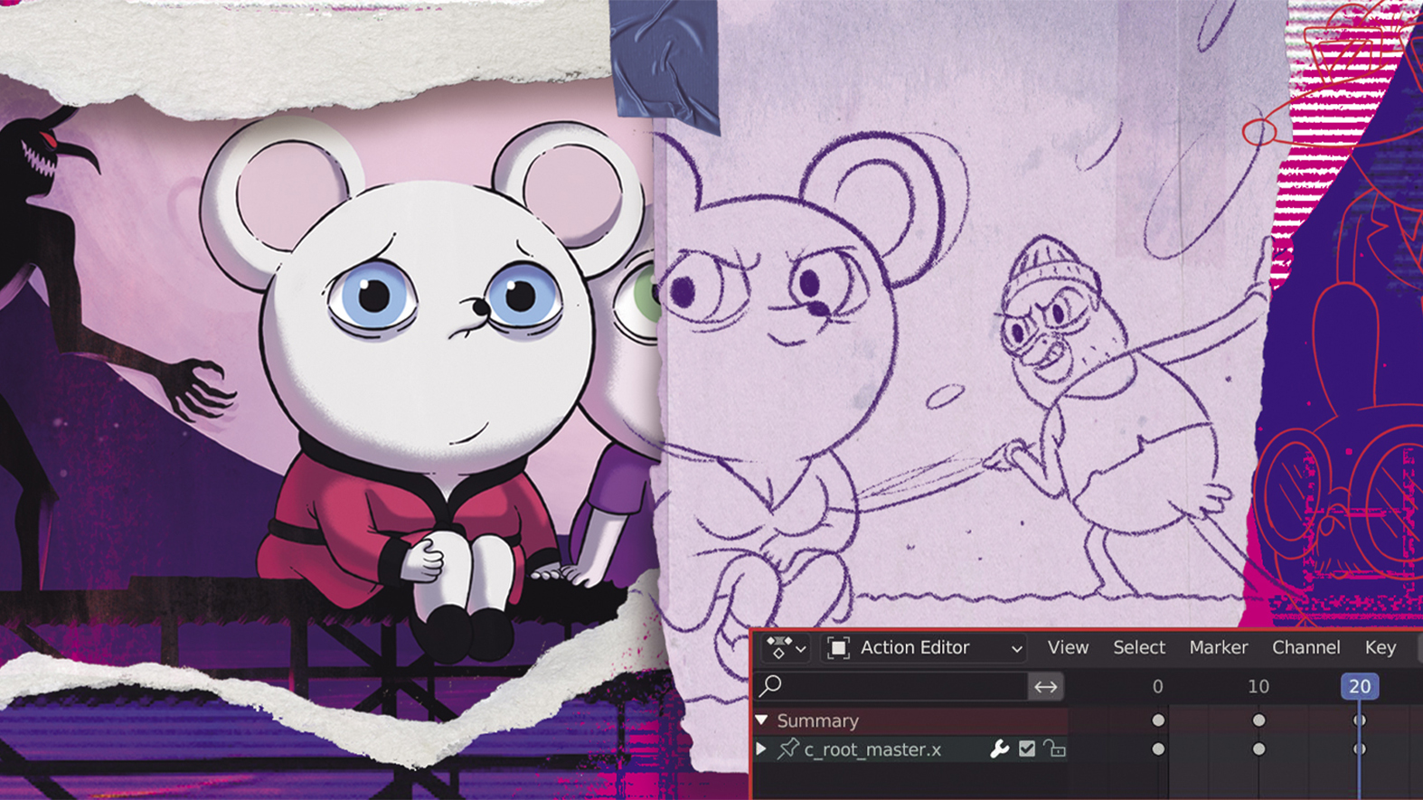The image size is (1423, 800).
Task: Collapse the Summary channel row
Action: pyautogui.click(x=762, y=720)
